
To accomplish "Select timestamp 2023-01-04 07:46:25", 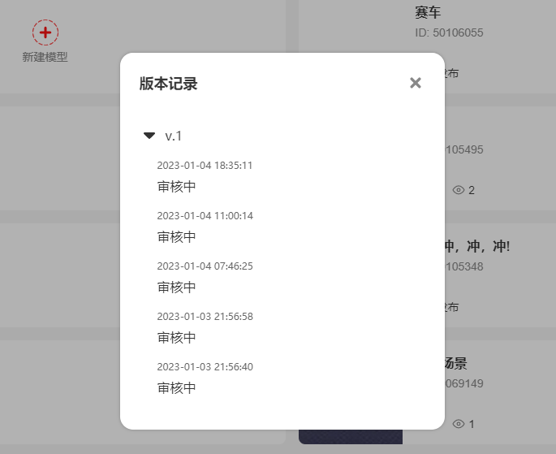I will pos(205,266).
